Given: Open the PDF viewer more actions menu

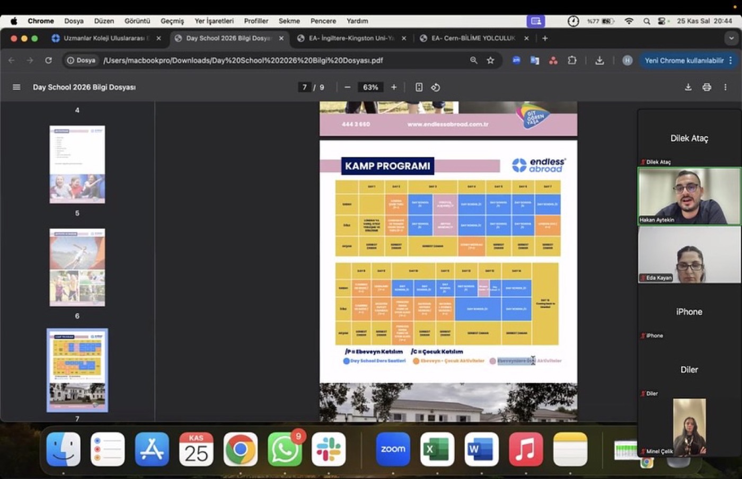Looking at the screenshot, I should [x=725, y=87].
